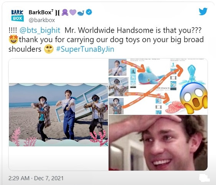Click the BarkBox display name
The image size is (216, 185).
coord(41,12)
